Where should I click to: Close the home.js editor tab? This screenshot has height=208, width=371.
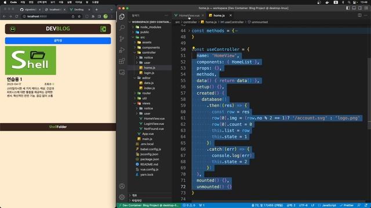coord(231,16)
